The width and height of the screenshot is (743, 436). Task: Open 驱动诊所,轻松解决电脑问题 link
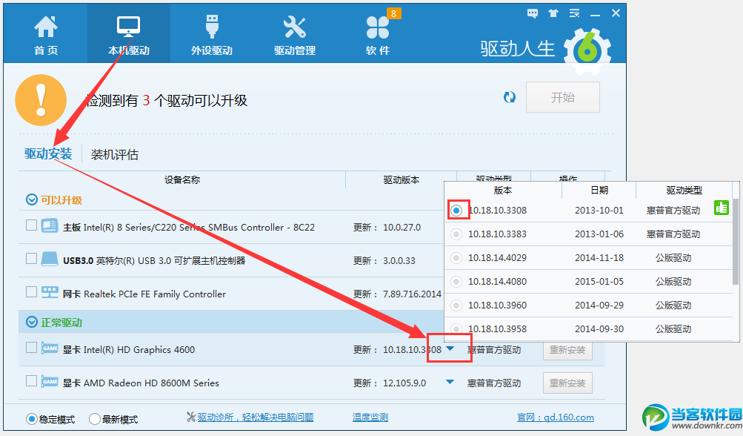pyautogui.click(x=256, y=417)
